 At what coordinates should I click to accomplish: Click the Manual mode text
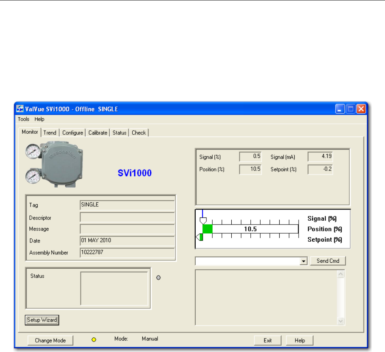click(150, 339)
